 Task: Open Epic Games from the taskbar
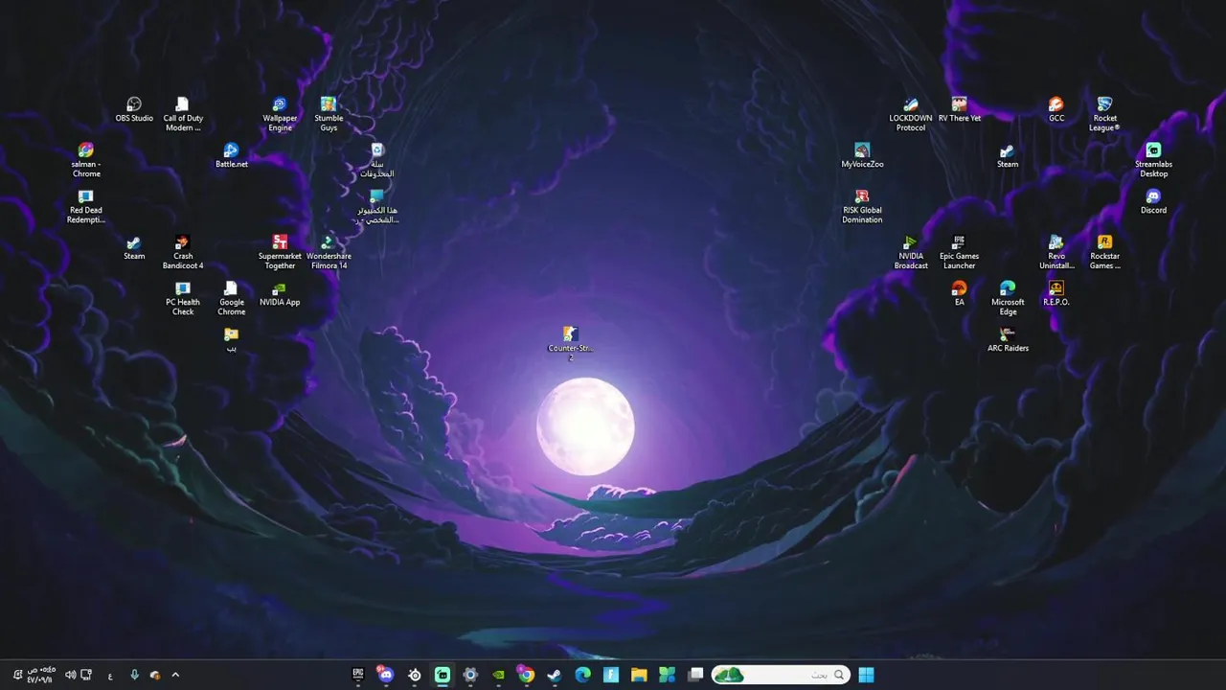click(x=358, y=675)
